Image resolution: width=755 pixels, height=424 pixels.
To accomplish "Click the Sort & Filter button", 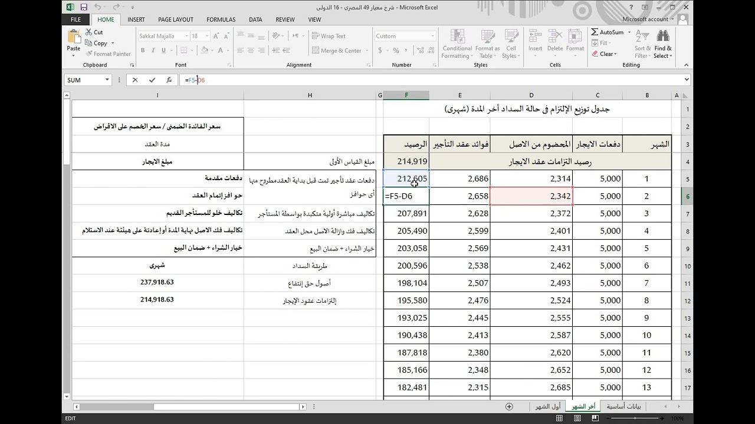I will click(x=642, y=44).
